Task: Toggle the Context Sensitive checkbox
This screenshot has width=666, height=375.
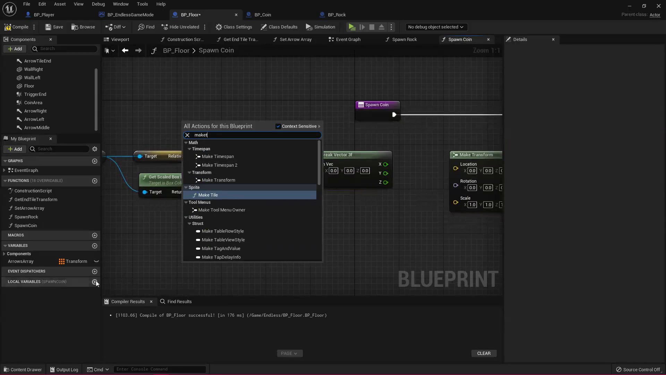Action: [x=278, y=126]
